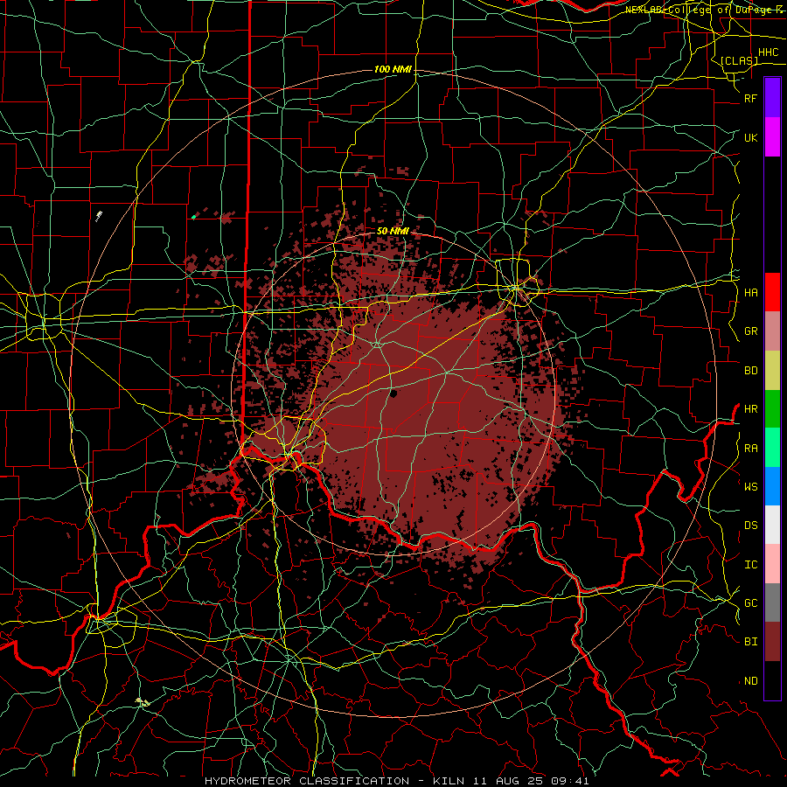Click the NEXLAB College of DuPage credit

click(705, 10)
